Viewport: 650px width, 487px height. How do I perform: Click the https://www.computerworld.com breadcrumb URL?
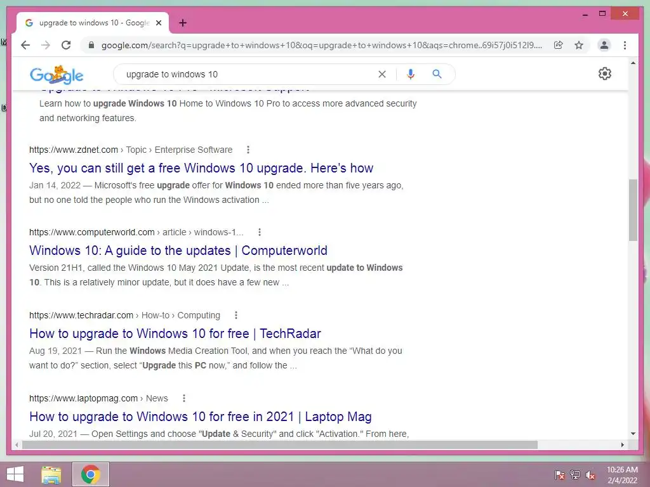[91, 232]
